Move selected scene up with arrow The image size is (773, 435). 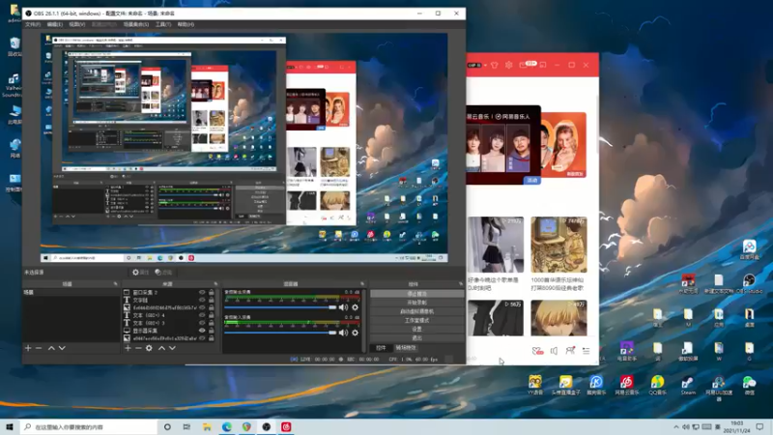pos(50,348)
